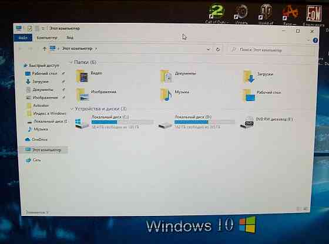The width and height of the screenshot is (329, 244).
Task: Click the search field Поиск: Этот компьютер
Action: point(270,50)
